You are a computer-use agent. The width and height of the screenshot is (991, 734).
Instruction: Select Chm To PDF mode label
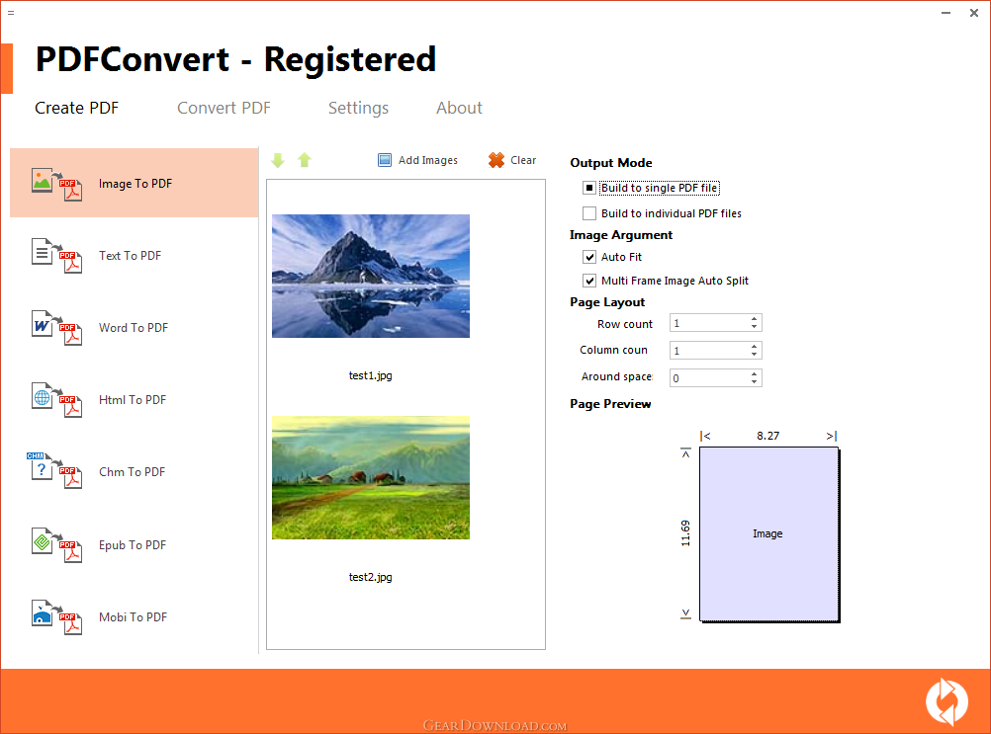pyautogui.click(x=133, y=471)
